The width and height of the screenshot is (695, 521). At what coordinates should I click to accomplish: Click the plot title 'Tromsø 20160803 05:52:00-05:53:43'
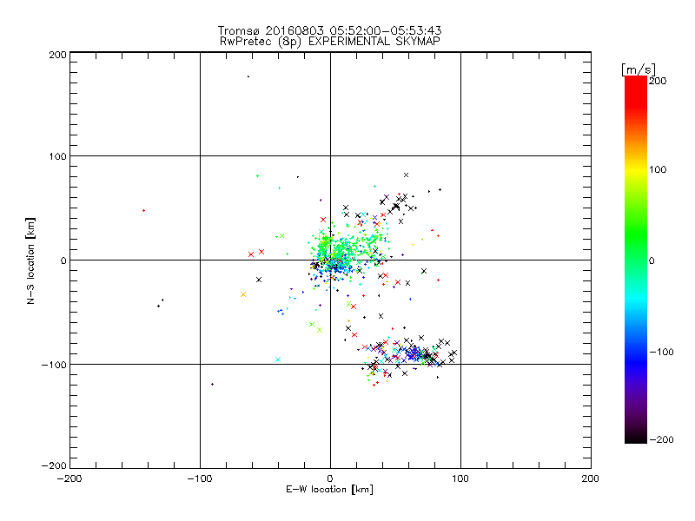coord(329,30)
